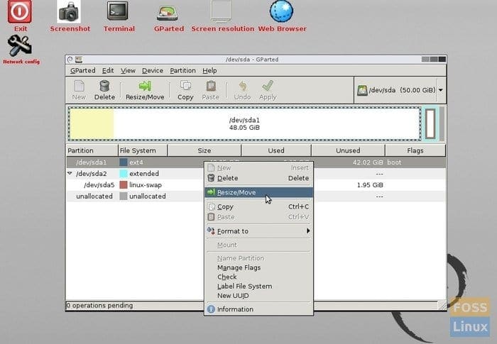Click the unallocated gray color swatch

pyautogui.click(x=124, y=196)
